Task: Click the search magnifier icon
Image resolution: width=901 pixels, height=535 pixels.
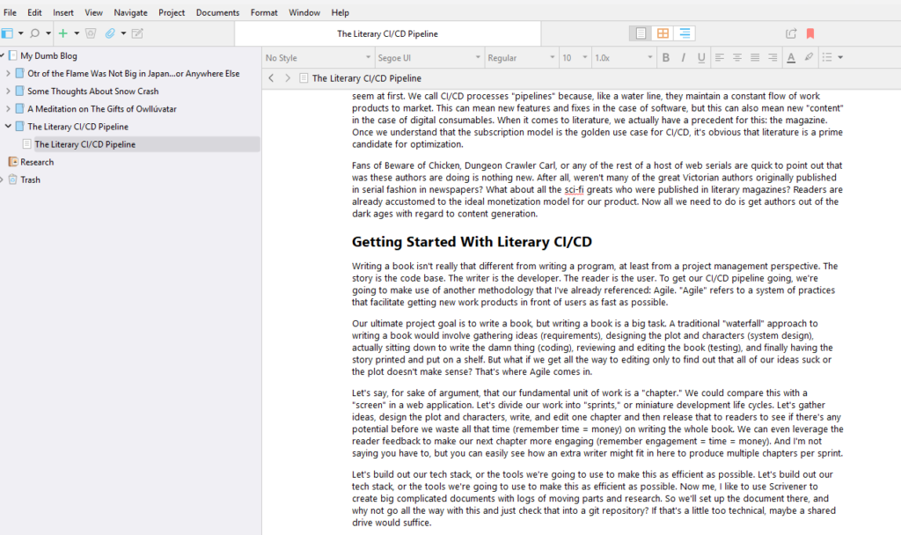Action: coord(35,33)
